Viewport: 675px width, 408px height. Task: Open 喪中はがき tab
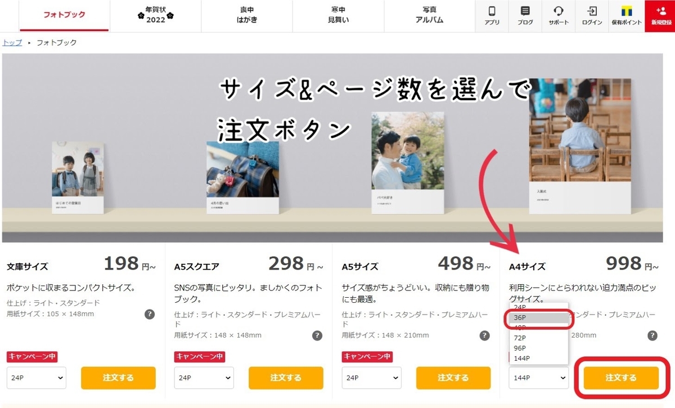point(246,15)
